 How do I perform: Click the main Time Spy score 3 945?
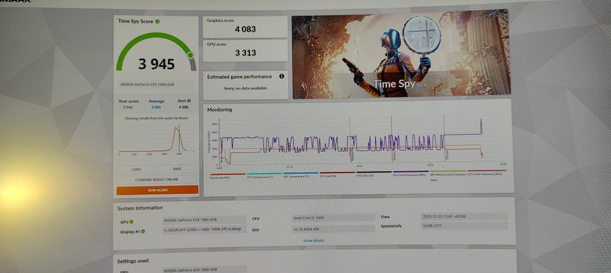point(157,63)
